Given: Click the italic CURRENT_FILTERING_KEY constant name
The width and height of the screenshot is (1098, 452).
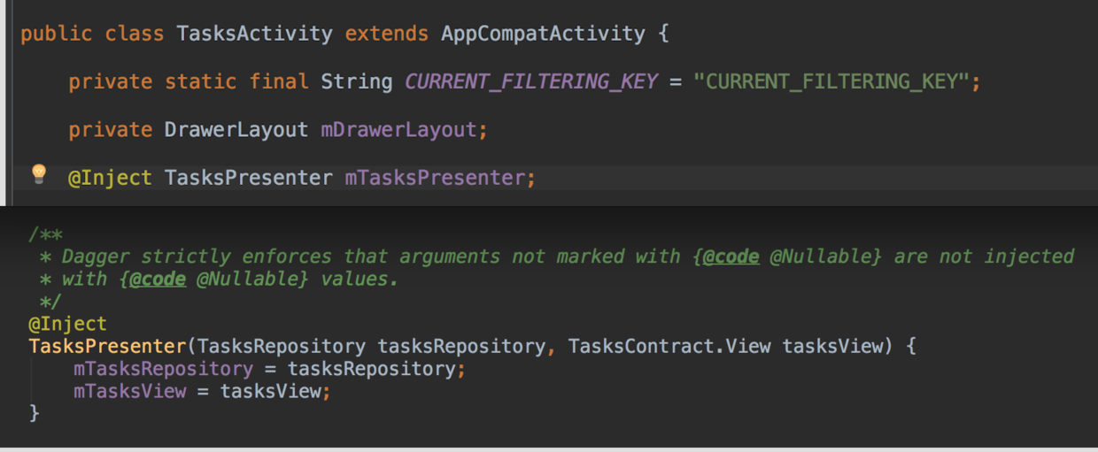Looking at the screenshot, I should point(531,81).
